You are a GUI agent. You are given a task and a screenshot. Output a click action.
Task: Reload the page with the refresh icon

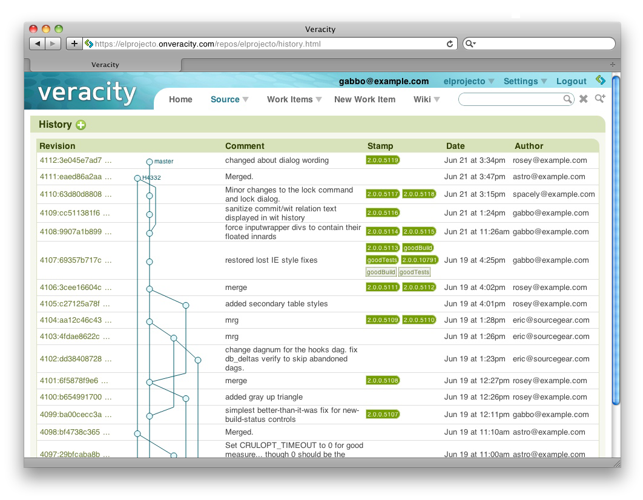click(450, 44)
